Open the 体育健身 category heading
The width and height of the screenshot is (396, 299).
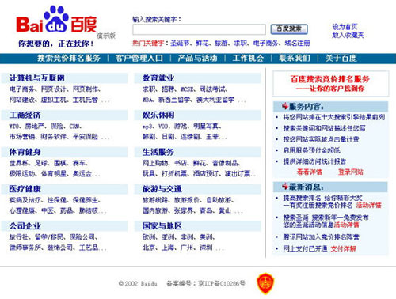point(25,152)
